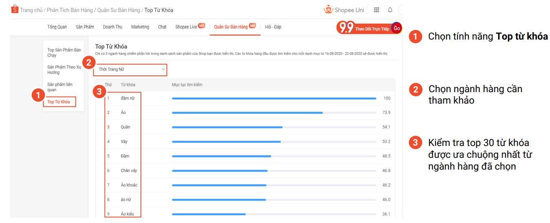Go to the Doanh Thu tab

click(x=112, y=27)
